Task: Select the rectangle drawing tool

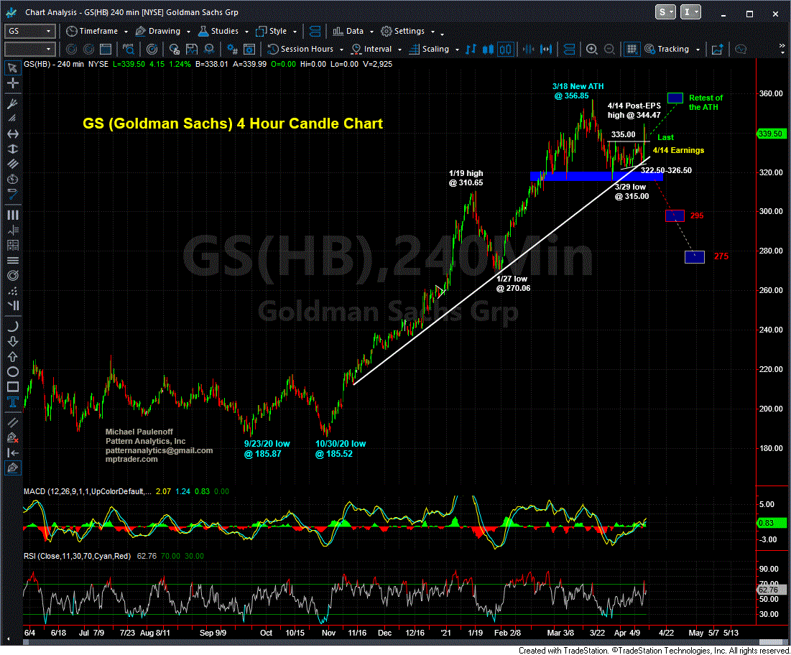Action: [x=13, y=387]
